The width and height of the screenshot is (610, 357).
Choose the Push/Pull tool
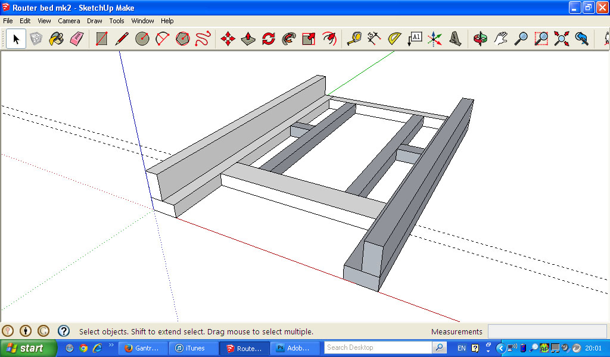[248, 39]
